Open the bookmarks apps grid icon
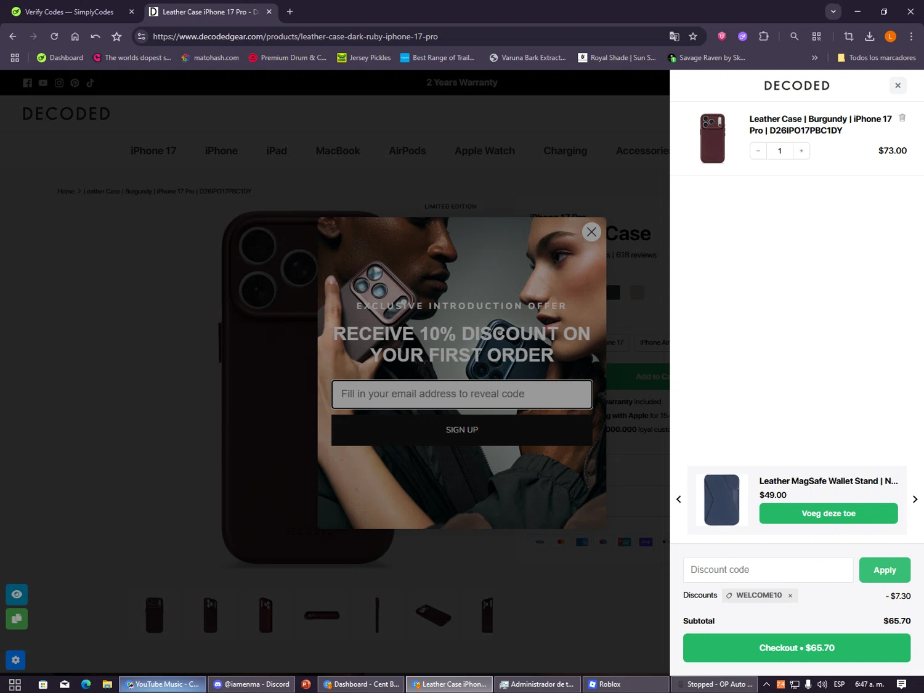Screen dimensions: 924x693 coord(15,57)
